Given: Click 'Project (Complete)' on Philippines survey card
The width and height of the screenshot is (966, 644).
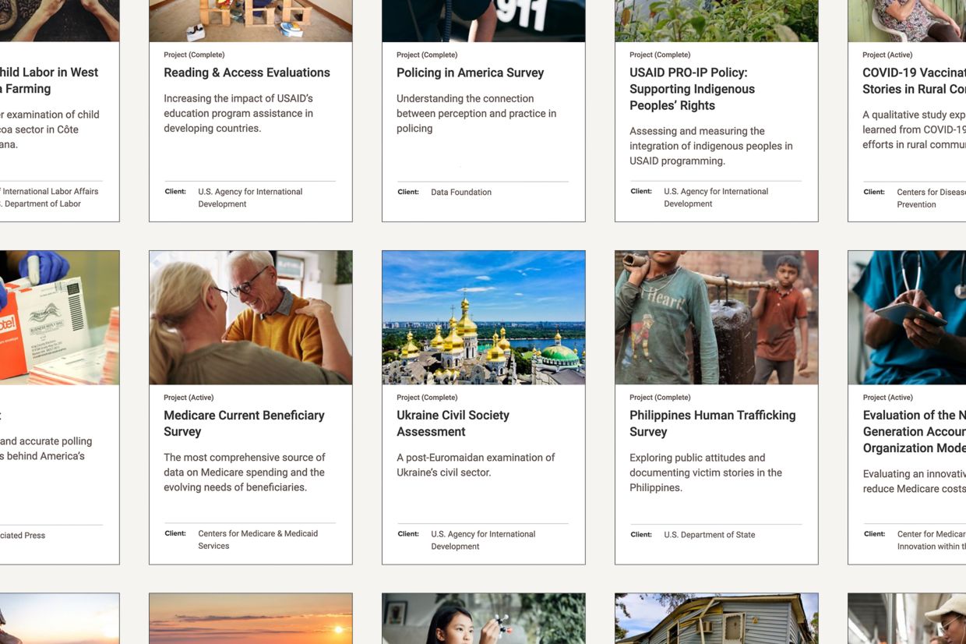Looking at the screenshot, I should point(660,398).
